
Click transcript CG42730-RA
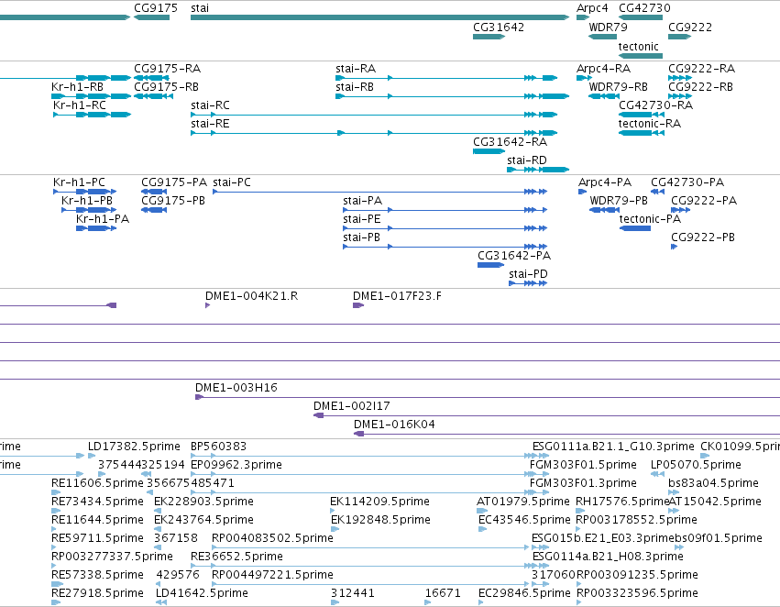(642, 115)
